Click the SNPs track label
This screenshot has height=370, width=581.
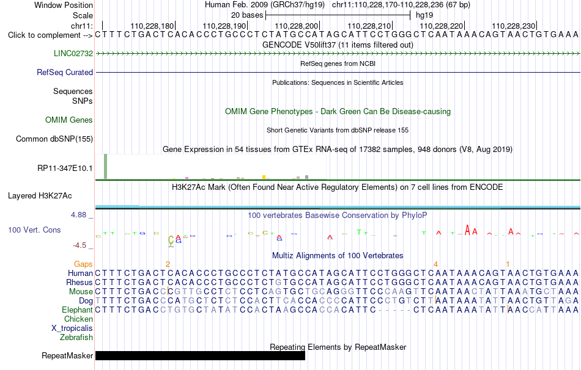click(83, 101)
